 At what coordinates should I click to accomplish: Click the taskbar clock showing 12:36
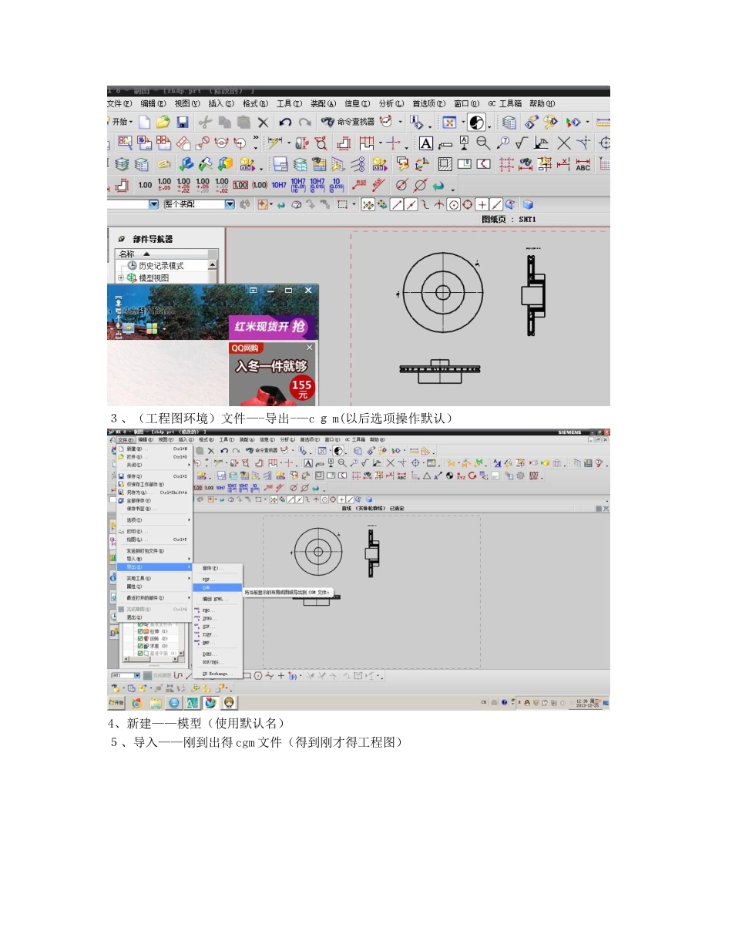(x=589, y=703)
